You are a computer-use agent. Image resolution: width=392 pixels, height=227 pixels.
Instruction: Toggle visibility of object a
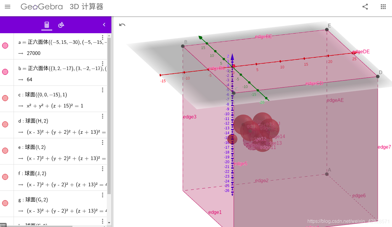click(x=5, y=46)
